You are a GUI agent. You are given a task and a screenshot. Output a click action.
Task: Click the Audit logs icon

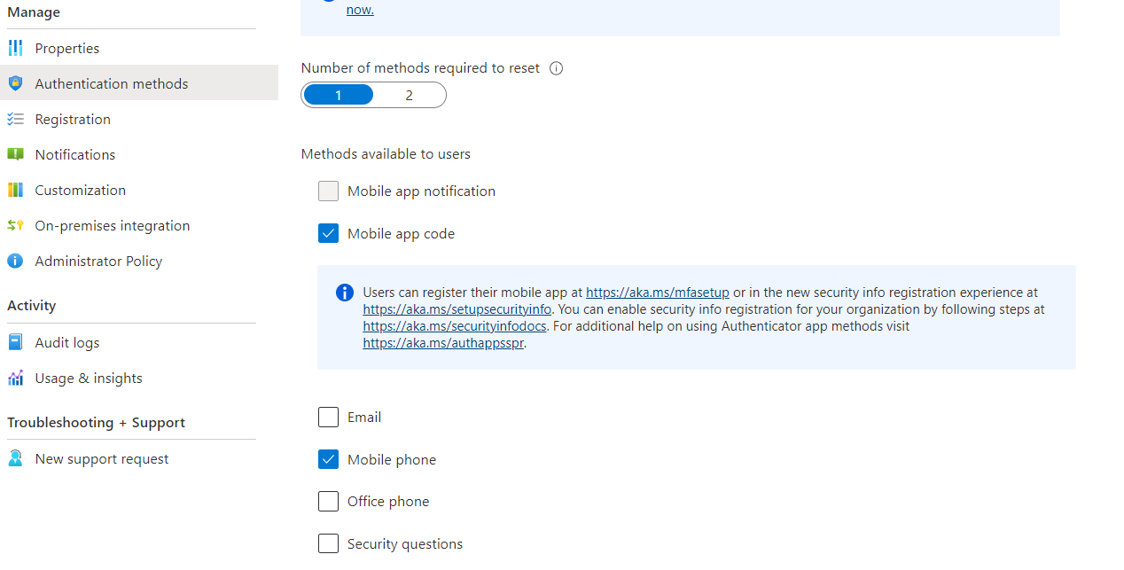16,342
